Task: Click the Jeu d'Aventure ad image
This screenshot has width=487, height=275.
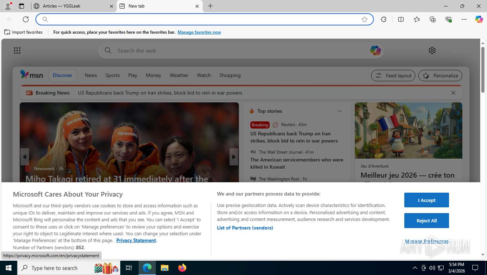Action: [408, 131]
